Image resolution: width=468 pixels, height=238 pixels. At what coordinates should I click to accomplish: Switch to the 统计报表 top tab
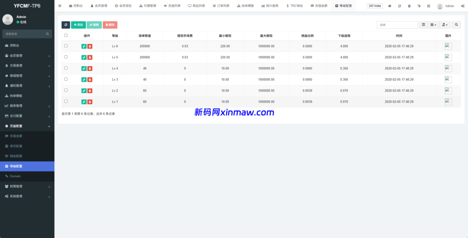[x=270, y=6]
